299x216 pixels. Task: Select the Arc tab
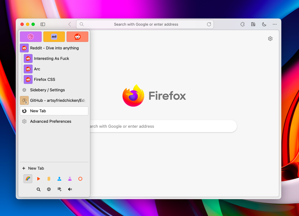(56, 69)
